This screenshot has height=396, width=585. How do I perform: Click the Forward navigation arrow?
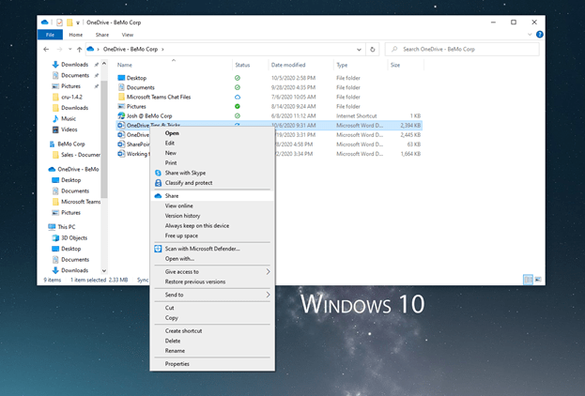[59, 49]
